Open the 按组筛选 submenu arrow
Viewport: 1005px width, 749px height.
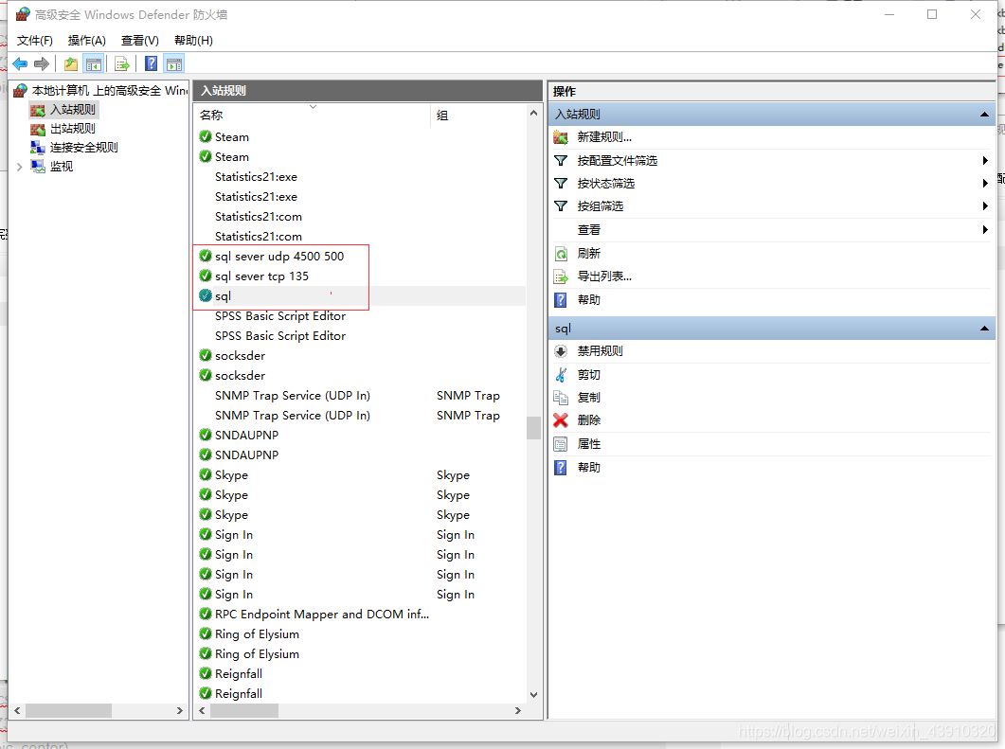point(985,206)
